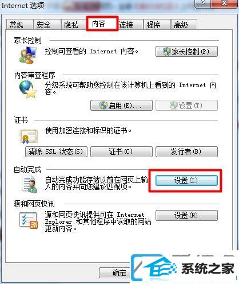
Task: Open the 安全 tab
Action: (47, 25)
